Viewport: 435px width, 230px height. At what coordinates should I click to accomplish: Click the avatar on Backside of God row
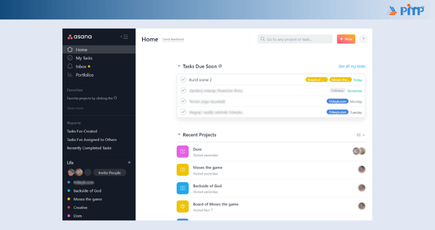click(361, 188)
